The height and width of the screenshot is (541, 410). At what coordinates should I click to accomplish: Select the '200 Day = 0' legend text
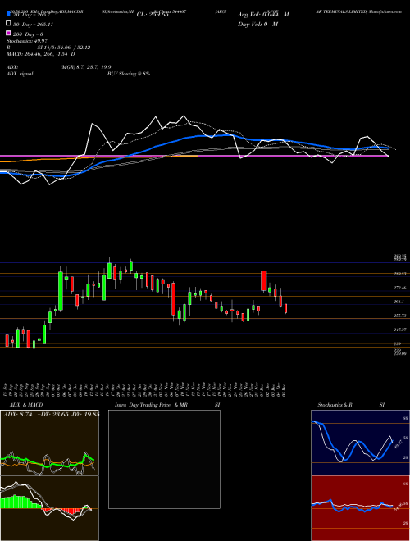click(28, 34)
